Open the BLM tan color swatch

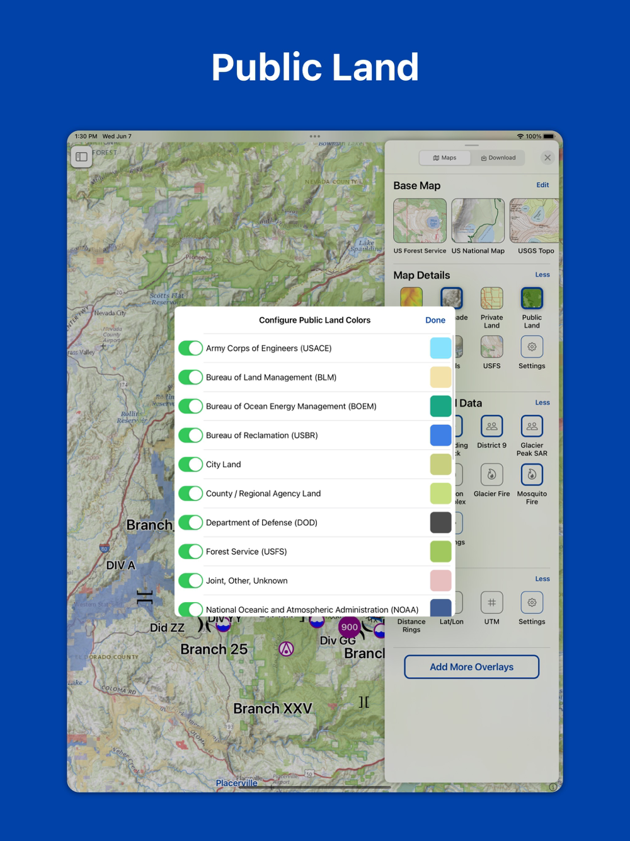tap(441, 377)
